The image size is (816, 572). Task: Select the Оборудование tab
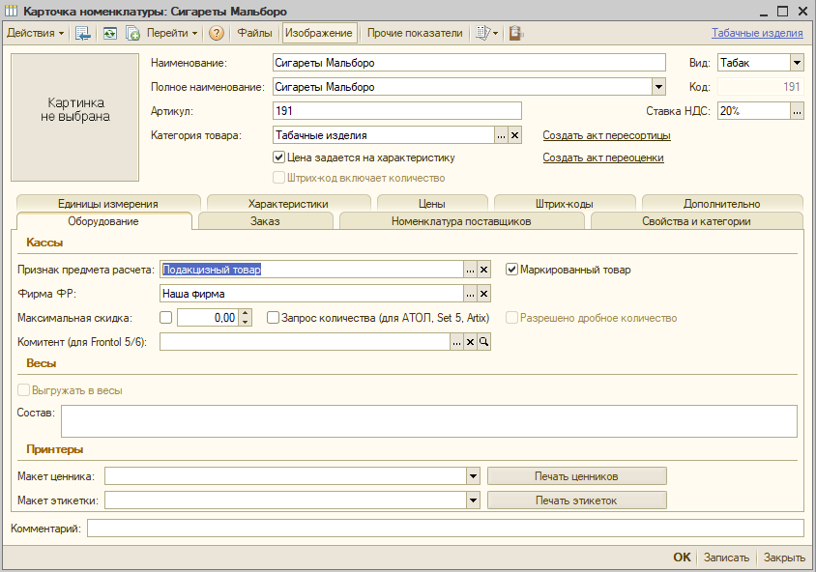[x=103, y=221]
